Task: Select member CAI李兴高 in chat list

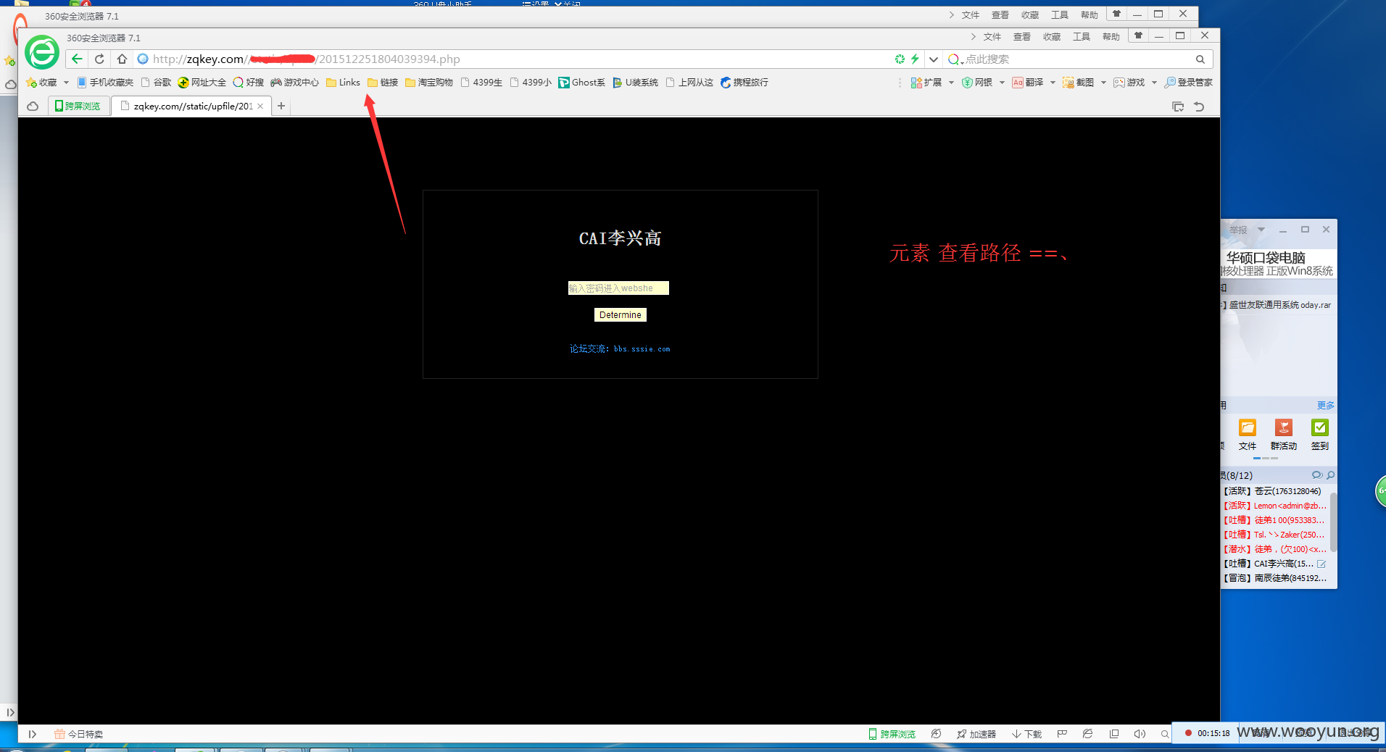Action: (x=1276, y=564)
